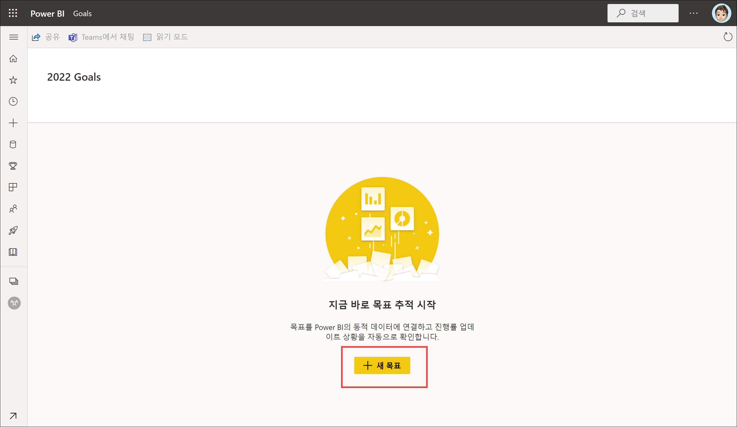The image size is (737, 427).
Task: Click the 새 목표 yellow button
Action: pyautogui.click(x=382, y=365)
